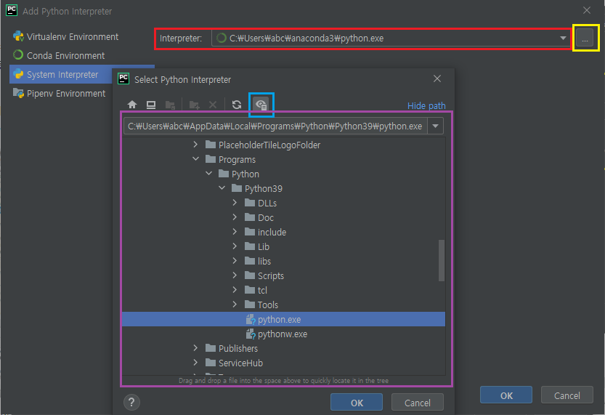Click Cancel in the Add Python Interpreter window

567,395
